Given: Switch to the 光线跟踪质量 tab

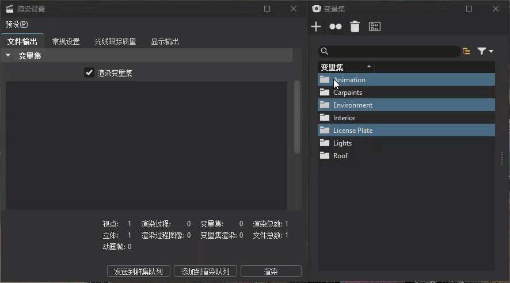Looking at the screenshot, I should (x=115, y=41).
